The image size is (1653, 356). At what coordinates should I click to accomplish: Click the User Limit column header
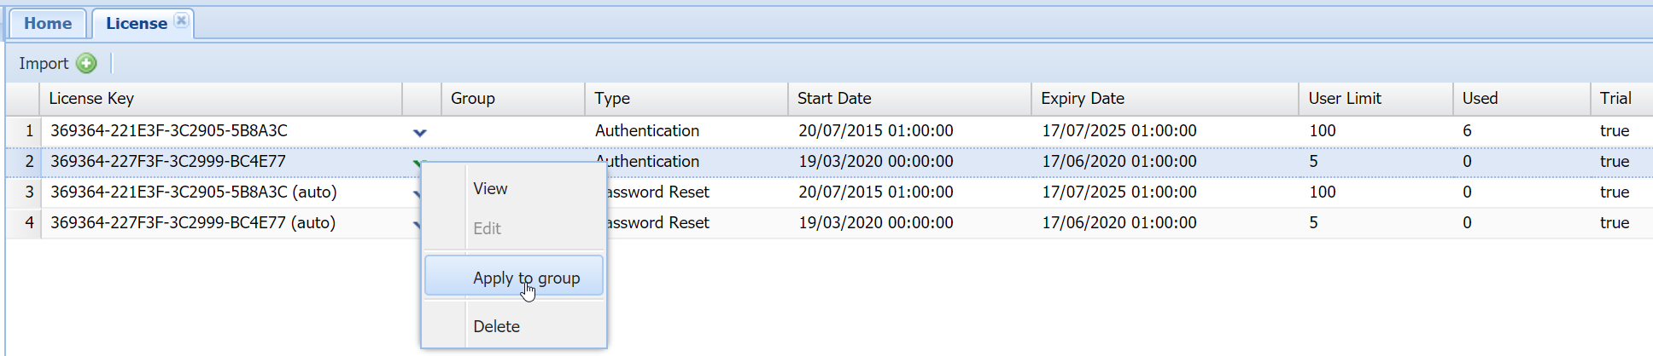pyautogui.click(x=1344, y=99)
